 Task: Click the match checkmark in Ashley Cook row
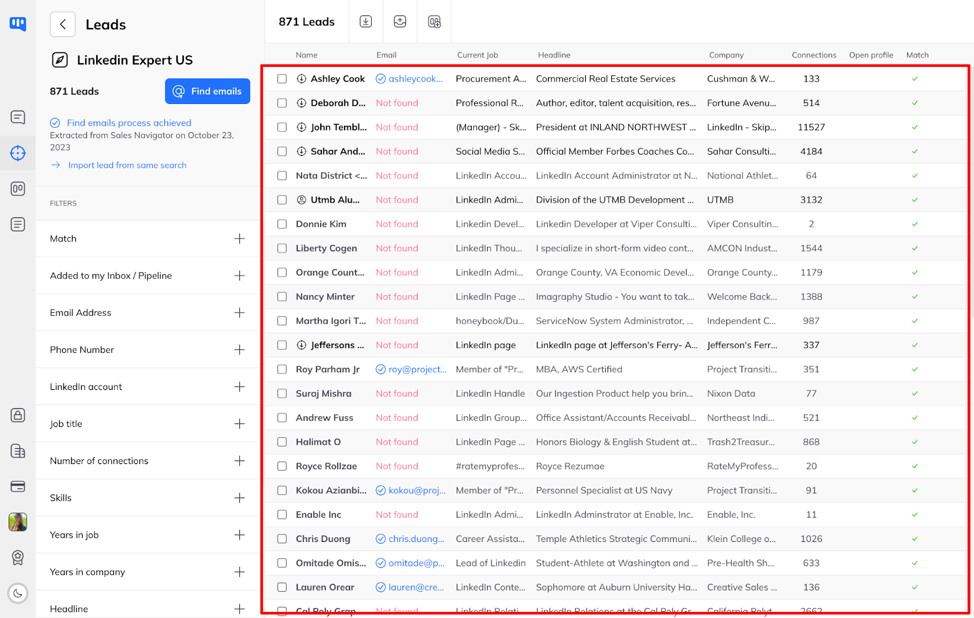(x=915, y=78)
